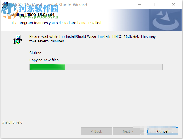This screenshot has height=139, width=183.
Task: Cancel the LINGO installation
Action: click(162, 131)
